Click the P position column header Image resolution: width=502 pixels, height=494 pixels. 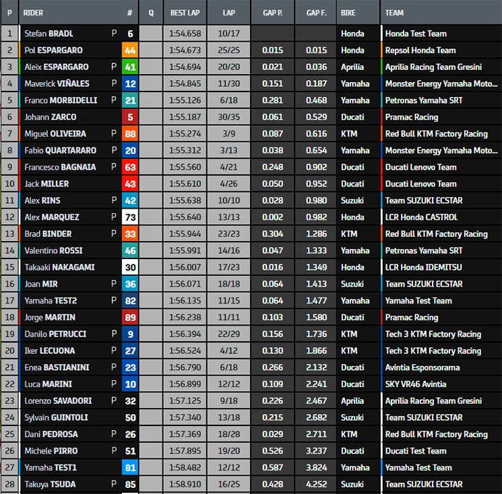point(9,13)
